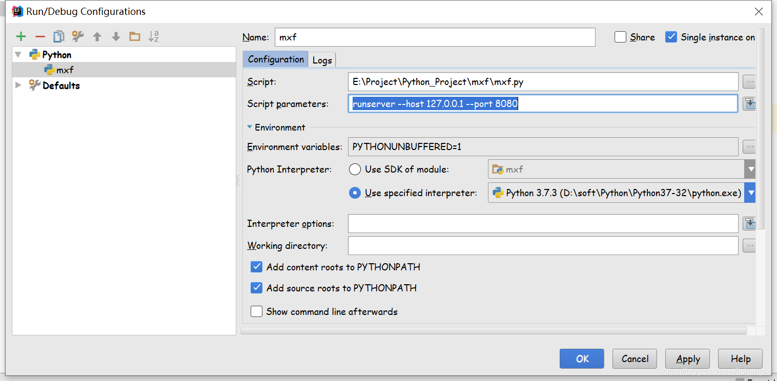The width and height of the screenshot is (777, 381).
Task: Open the specified interpreter dropdown
Action: point(750,193)
